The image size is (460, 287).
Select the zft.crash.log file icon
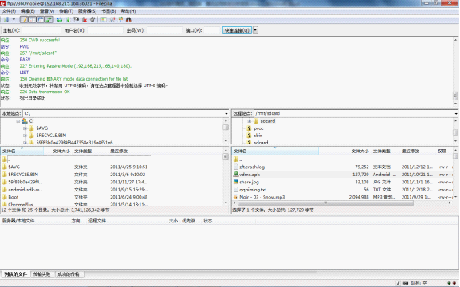[x=236, y=167]
